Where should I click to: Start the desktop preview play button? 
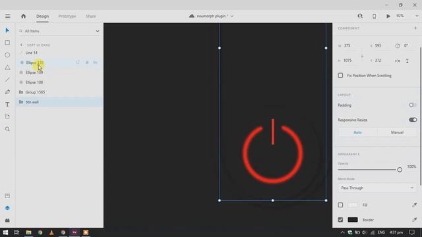[388, 16]
